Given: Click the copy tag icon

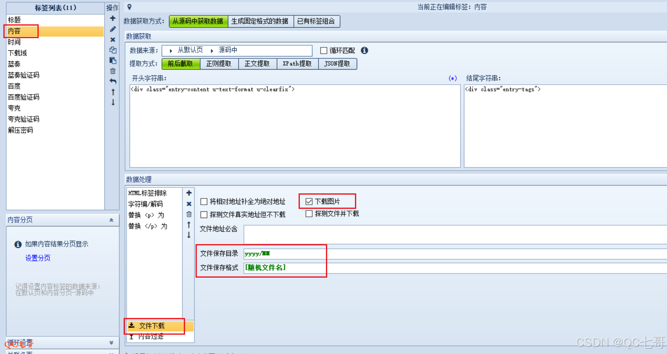Looking at the screenshot, I should coord(113,50).
